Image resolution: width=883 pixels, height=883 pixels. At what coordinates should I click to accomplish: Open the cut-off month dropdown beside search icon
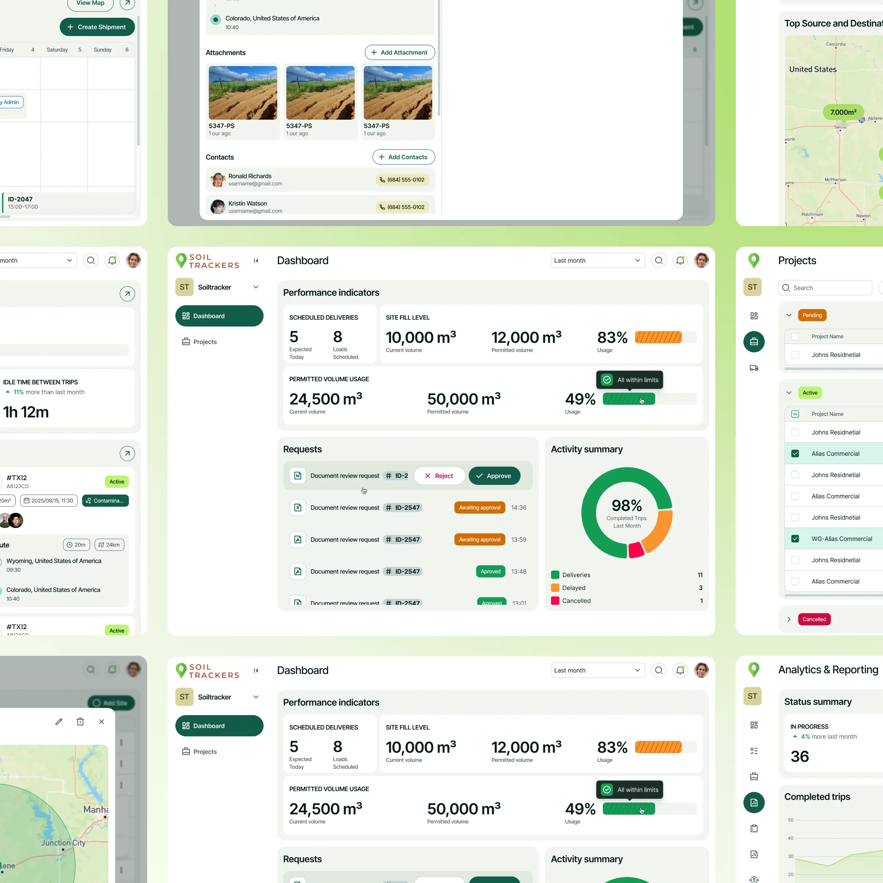(38, 260)
